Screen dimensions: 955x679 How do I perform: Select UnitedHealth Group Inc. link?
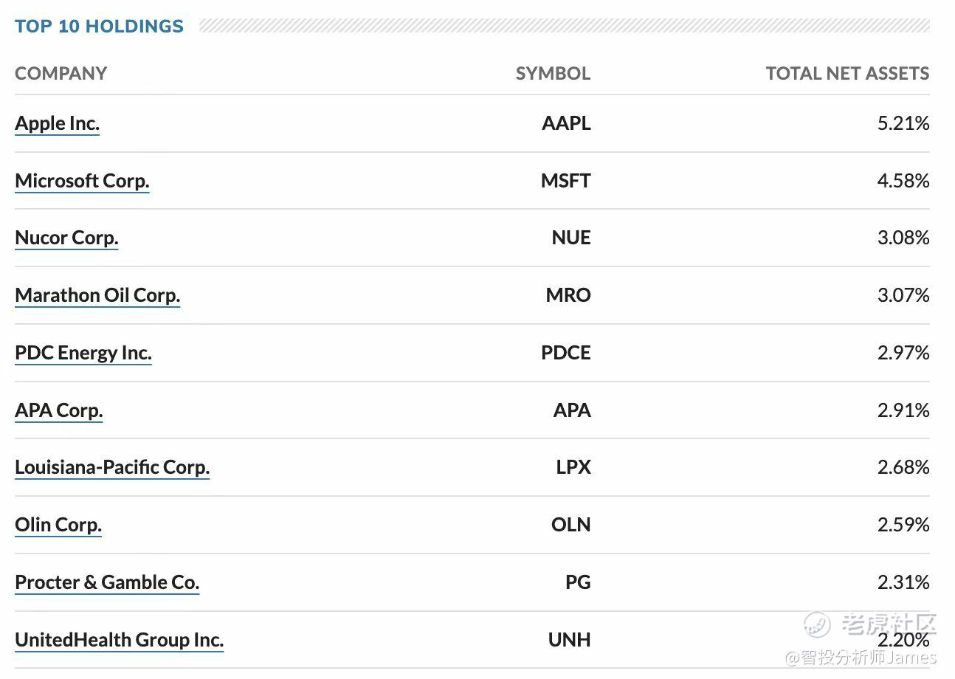(x=119, y=640)
